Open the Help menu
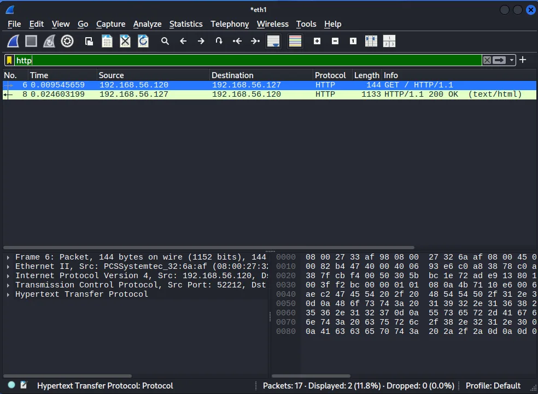The image size is (538, 394). click(x=333, y=24)
